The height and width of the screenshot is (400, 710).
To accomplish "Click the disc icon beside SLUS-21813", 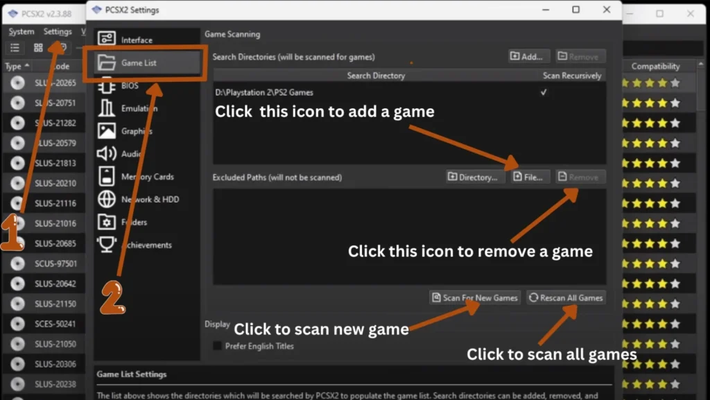I will pos(17,163).
